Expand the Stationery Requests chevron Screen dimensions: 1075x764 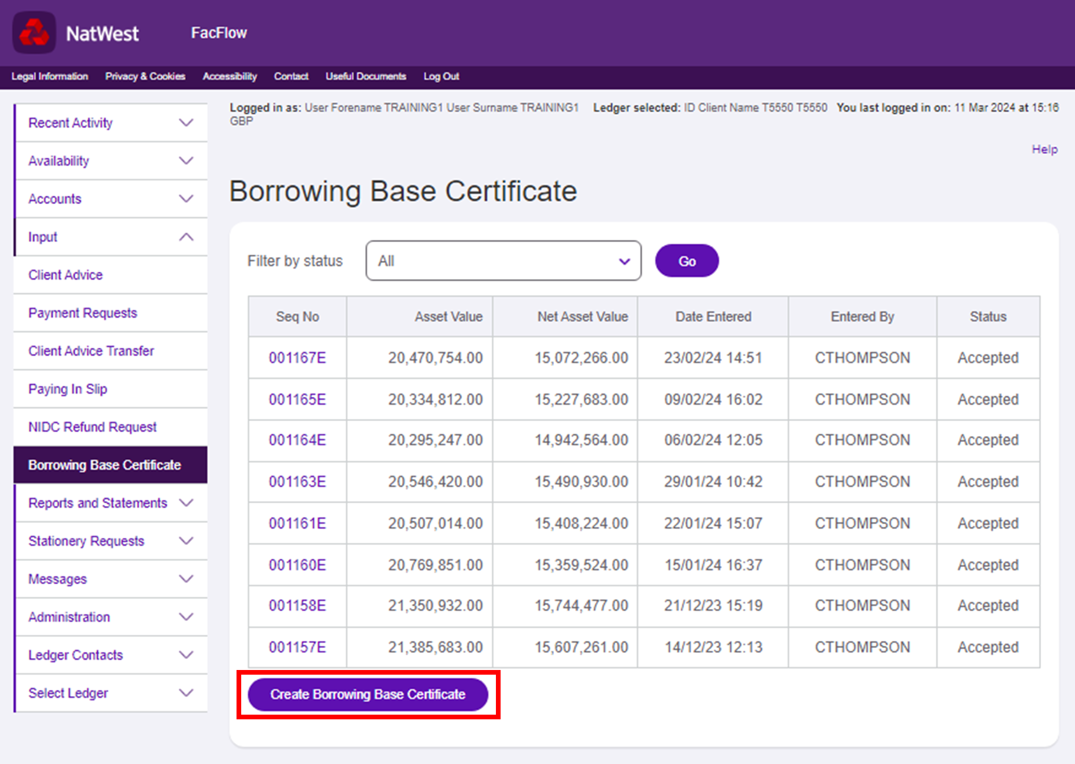(x=186, y=541)
